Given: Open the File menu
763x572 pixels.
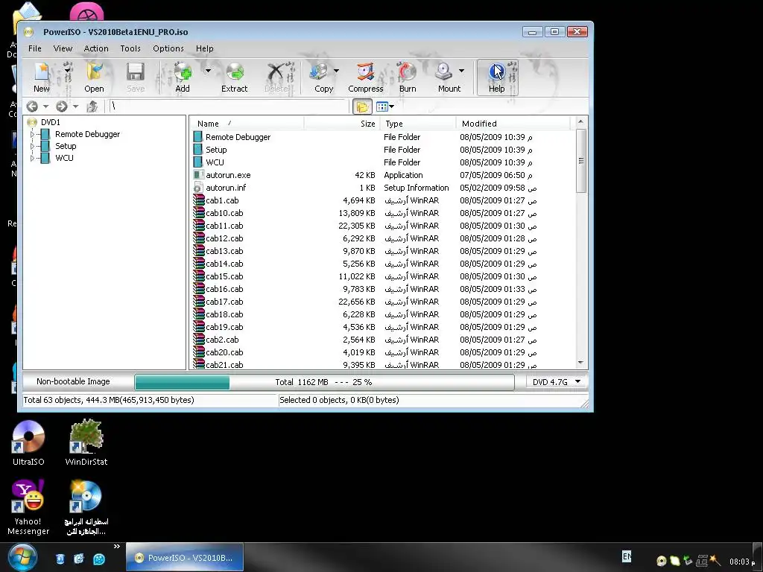Looking at the screenshot, I should 34,48.
